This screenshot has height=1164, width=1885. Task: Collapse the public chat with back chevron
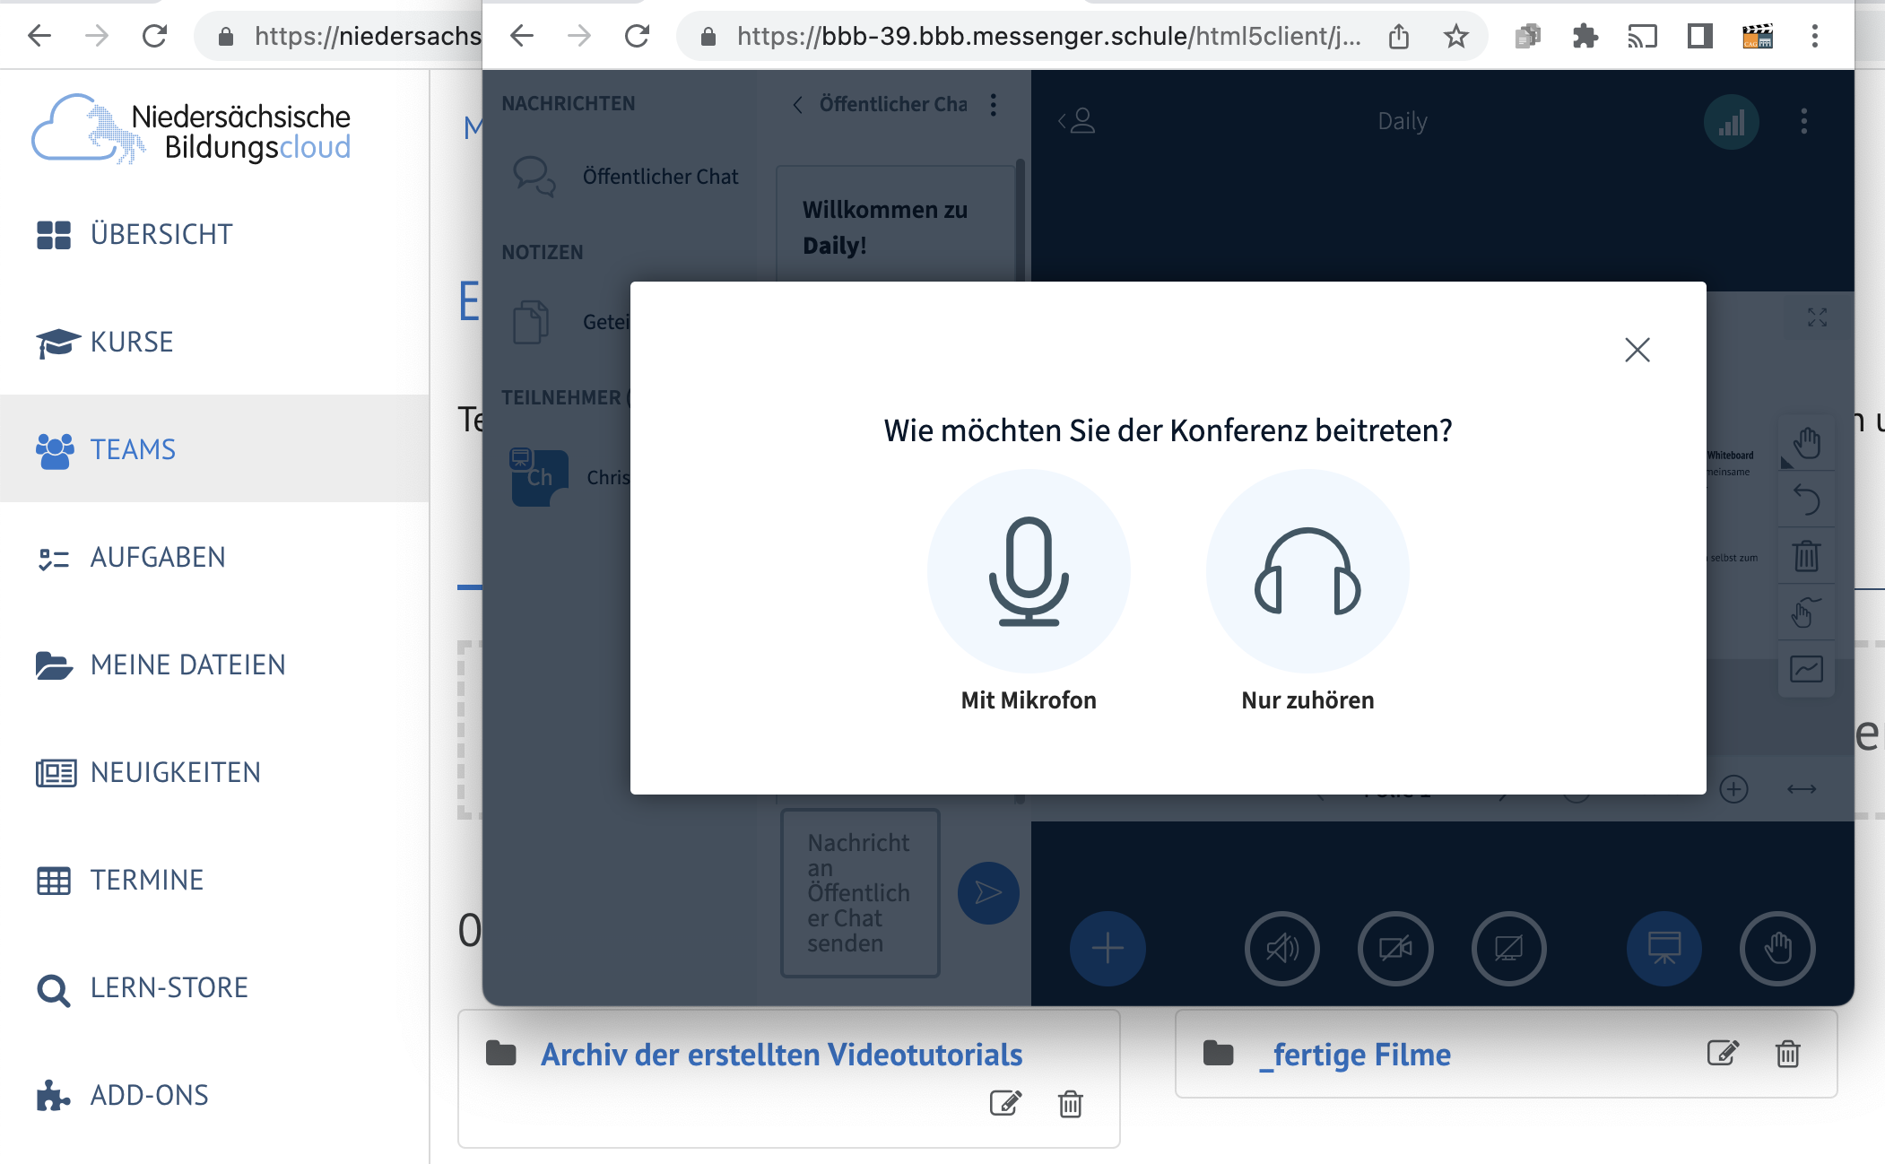[796, 104]
